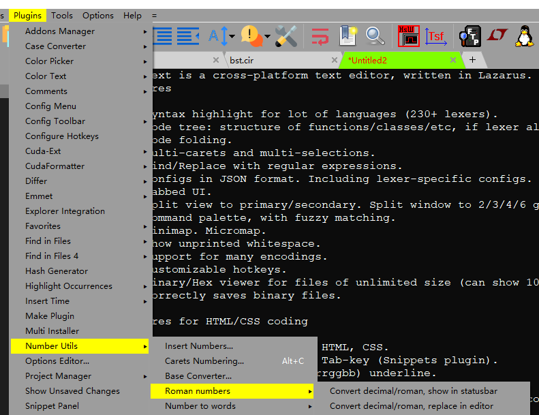Screen dimensions: 539x415
Task: Click the tools wrench and screwdriver icon
Action: coord(286,35)
